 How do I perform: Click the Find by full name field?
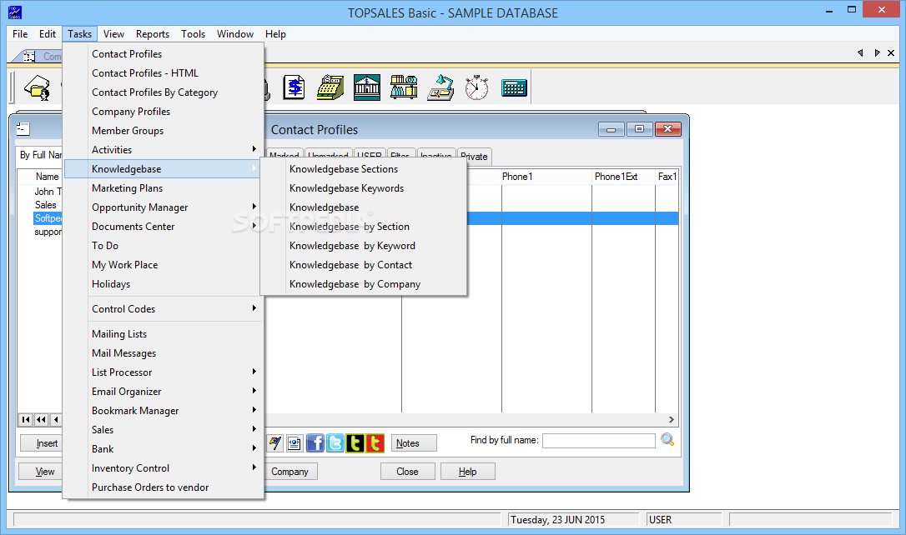[599, 440]
